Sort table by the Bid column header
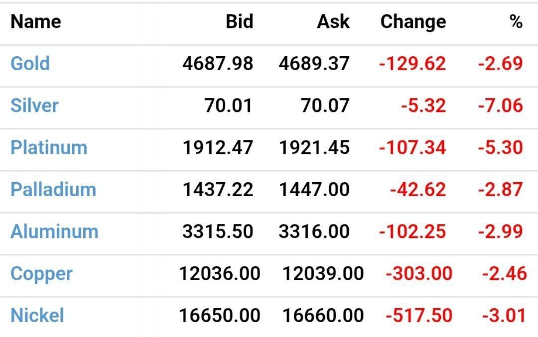The image size is (538, 337). pyautogui.click(x=240, y=21)
